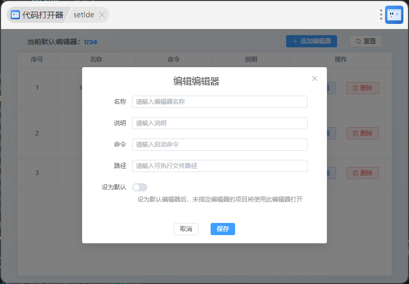The width and height of the screenshot is (409, 284).
Task: Click the 序号 column header
Action: [x=37, y=60]
